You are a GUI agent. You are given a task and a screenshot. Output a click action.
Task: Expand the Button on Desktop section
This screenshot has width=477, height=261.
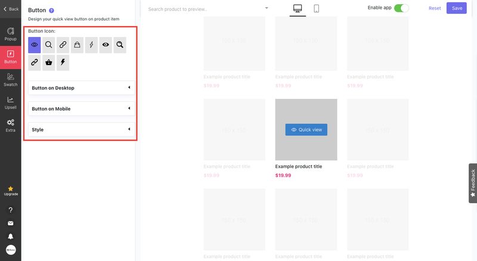pyautogui.click(x=81, y=88)
